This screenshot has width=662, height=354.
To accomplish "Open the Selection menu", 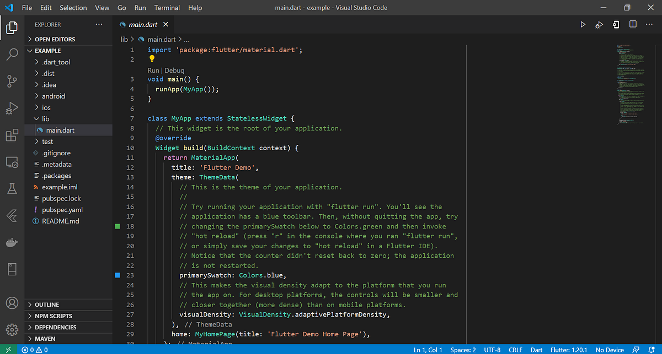I will pyautogui.click(x=73, y=8).
